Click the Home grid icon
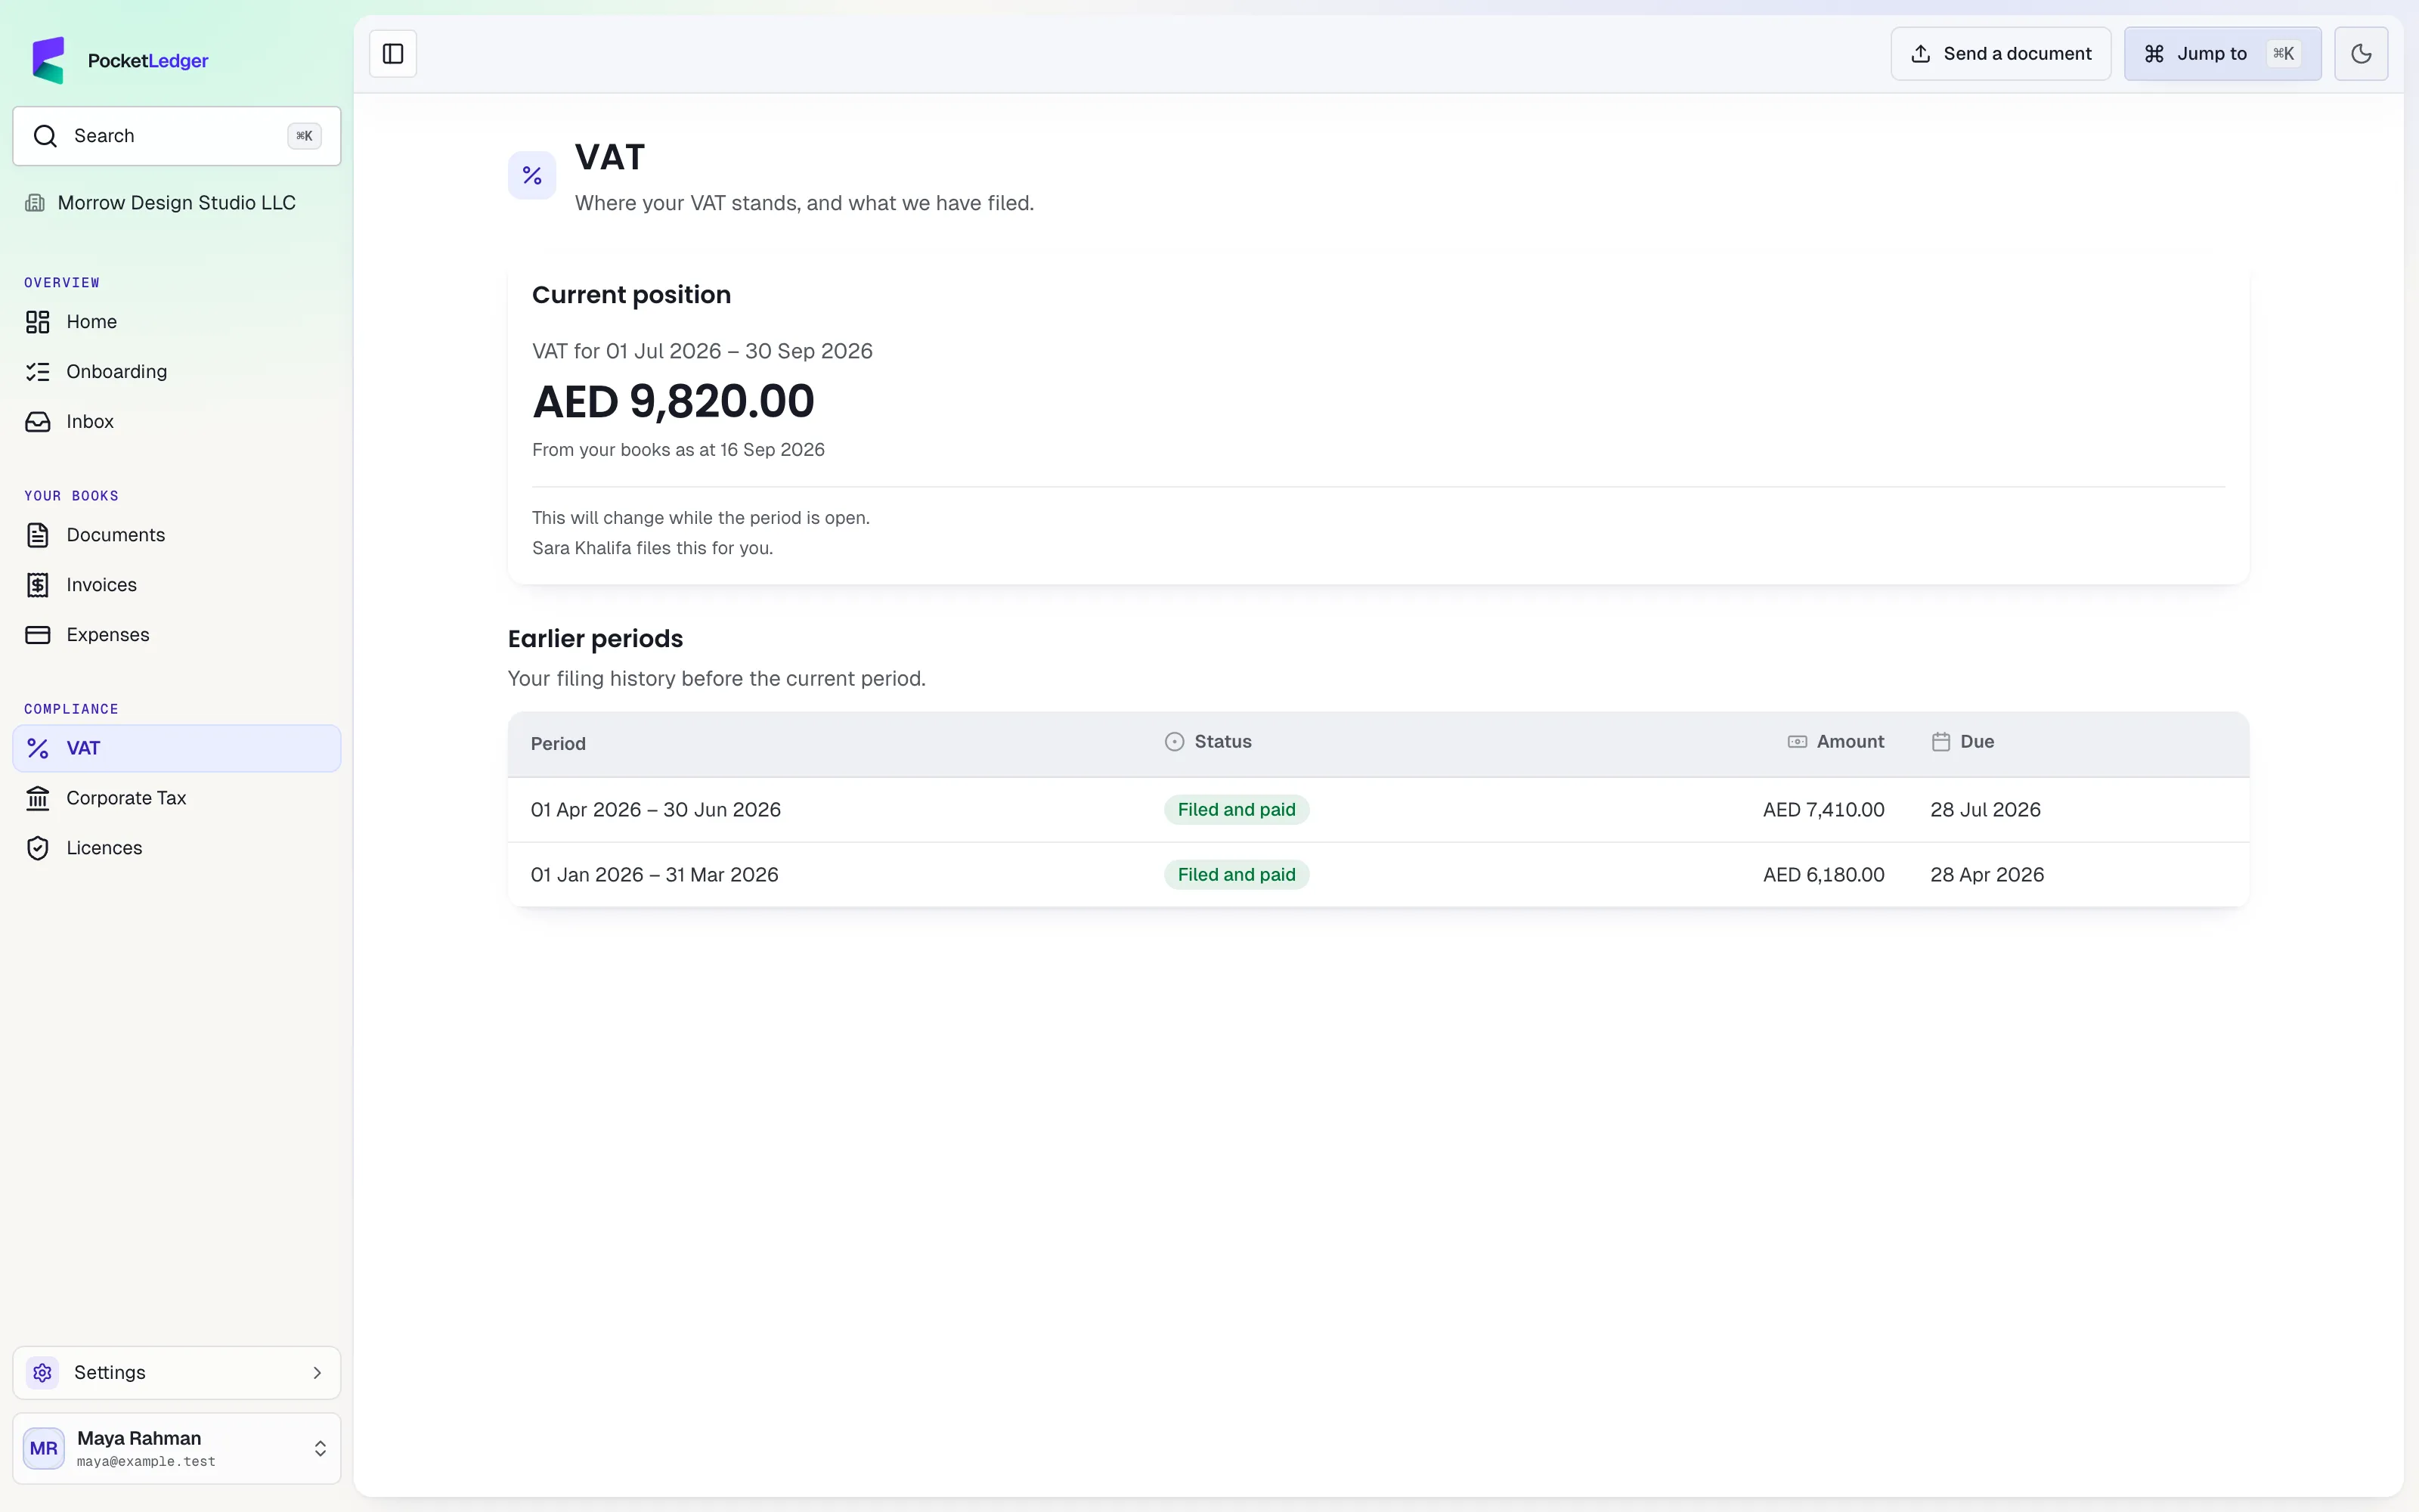2419x1512 pixels. click(38, 322)
